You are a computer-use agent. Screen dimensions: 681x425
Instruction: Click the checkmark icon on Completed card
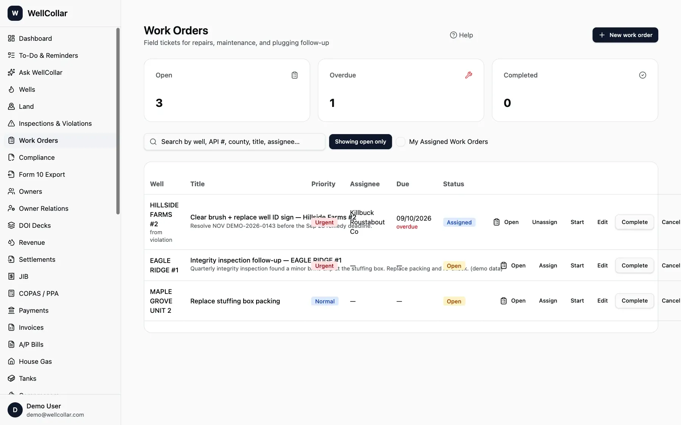click(642, 75)
